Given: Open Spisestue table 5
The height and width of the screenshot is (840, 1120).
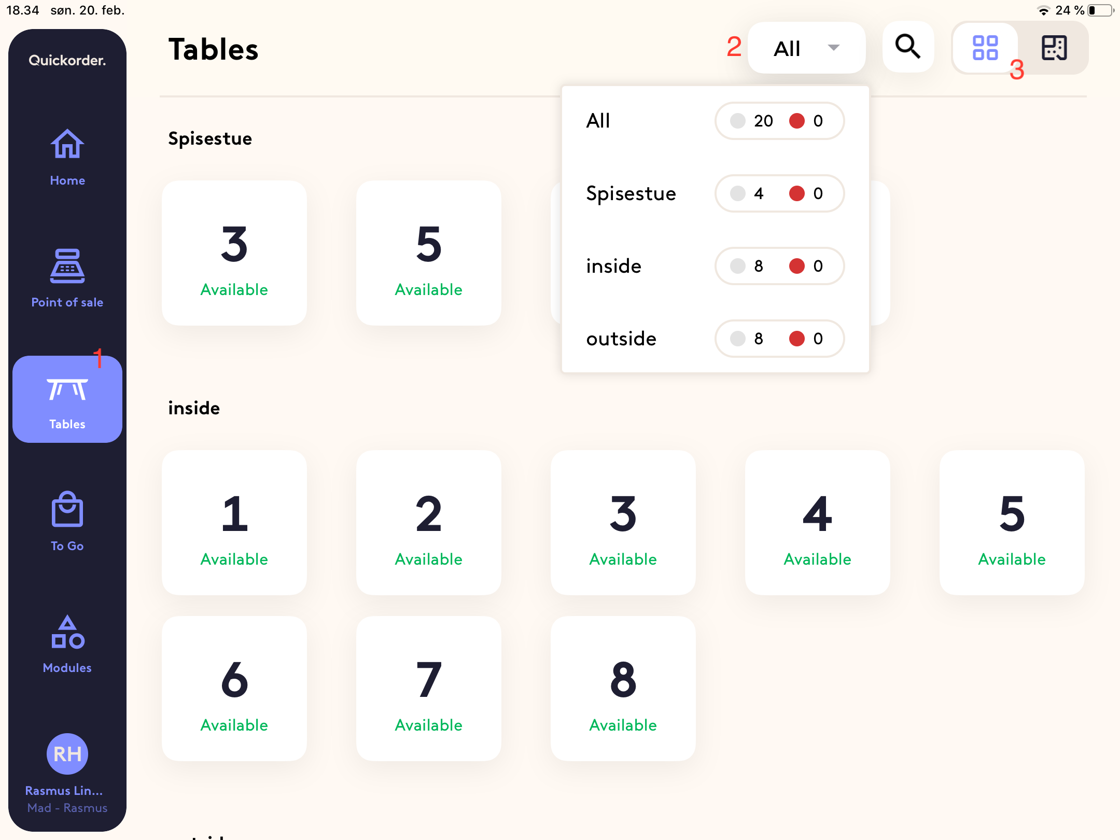Looking at the screenshot, I should tap(429, 253).
